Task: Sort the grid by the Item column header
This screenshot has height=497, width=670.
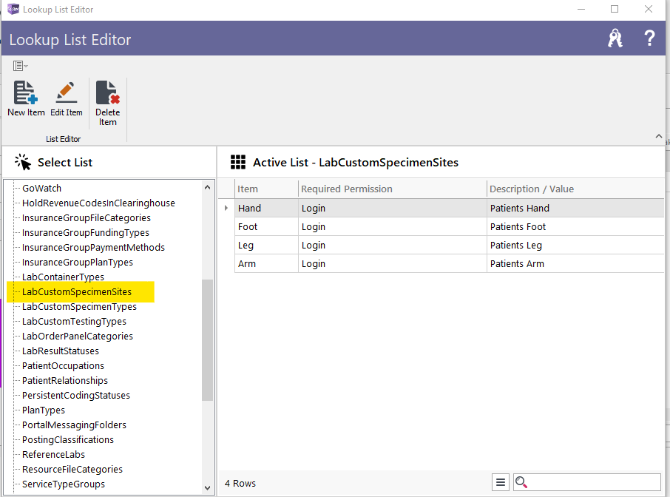Action: pyautogui.click(x=249, y=189)
